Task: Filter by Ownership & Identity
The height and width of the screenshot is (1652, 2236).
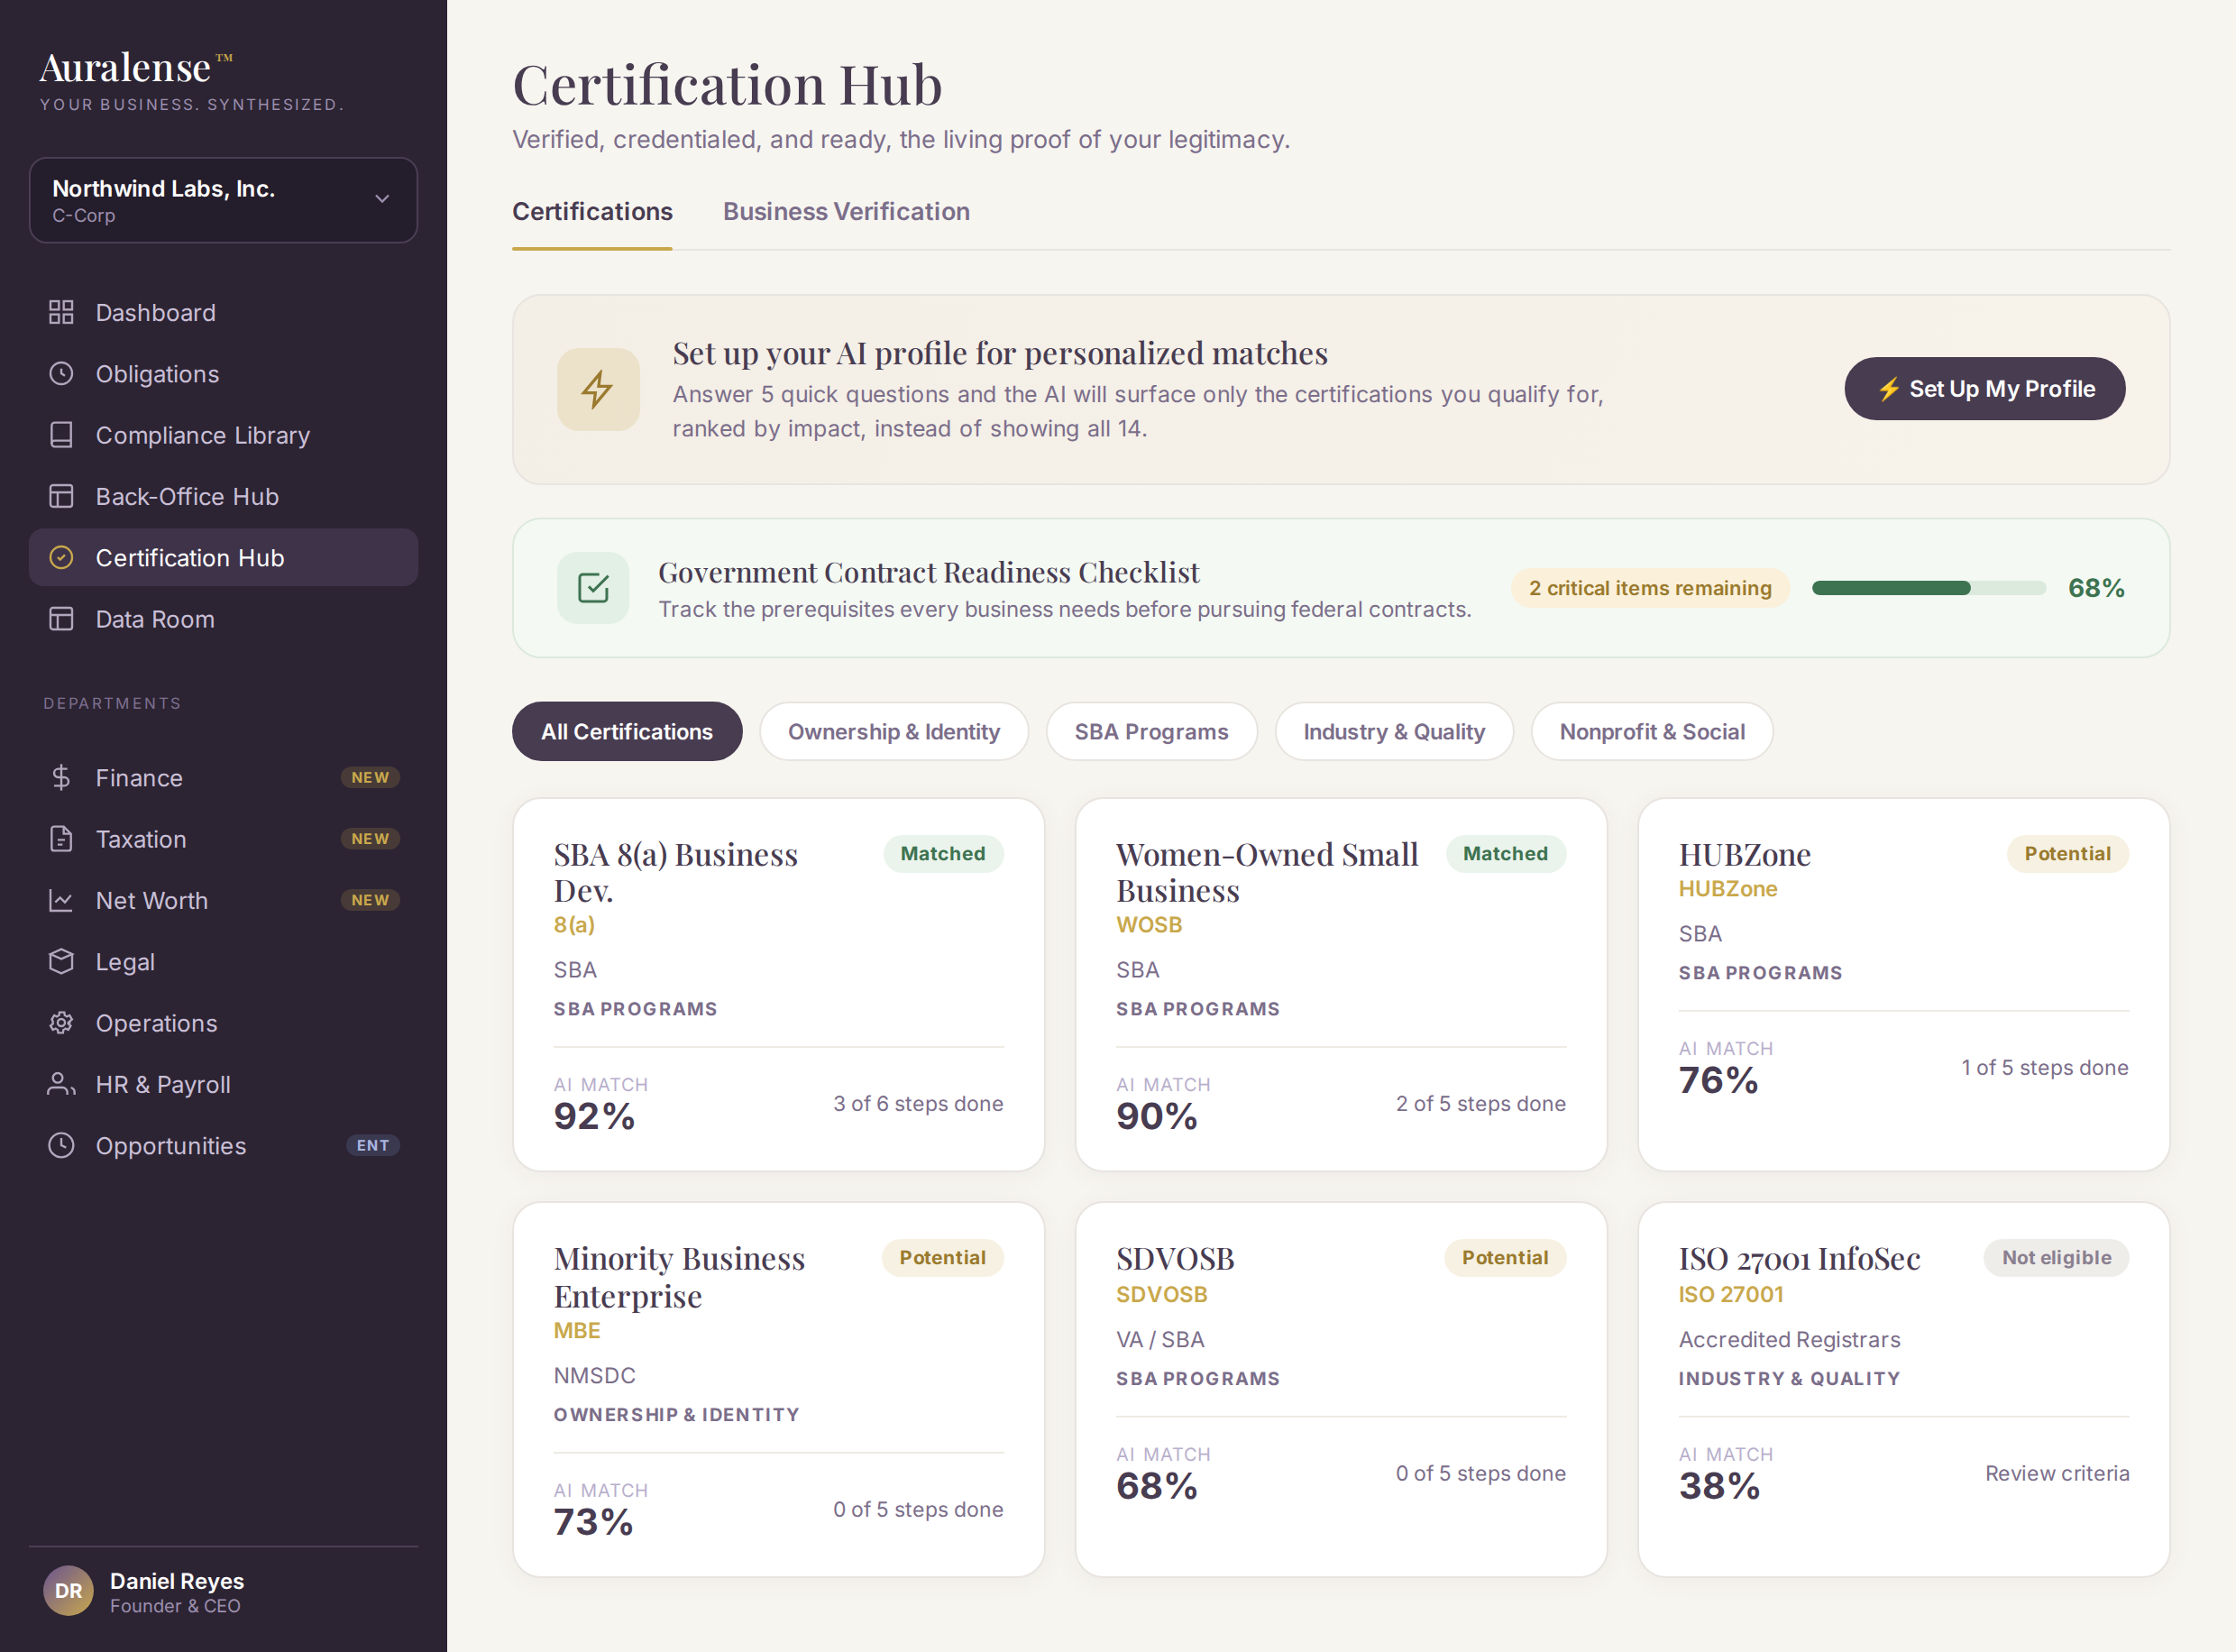Action: tap(893, 732)
